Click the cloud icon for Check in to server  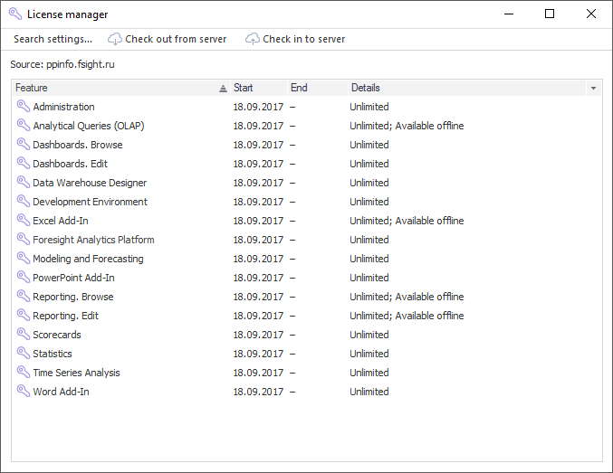(x=252, y=39)
